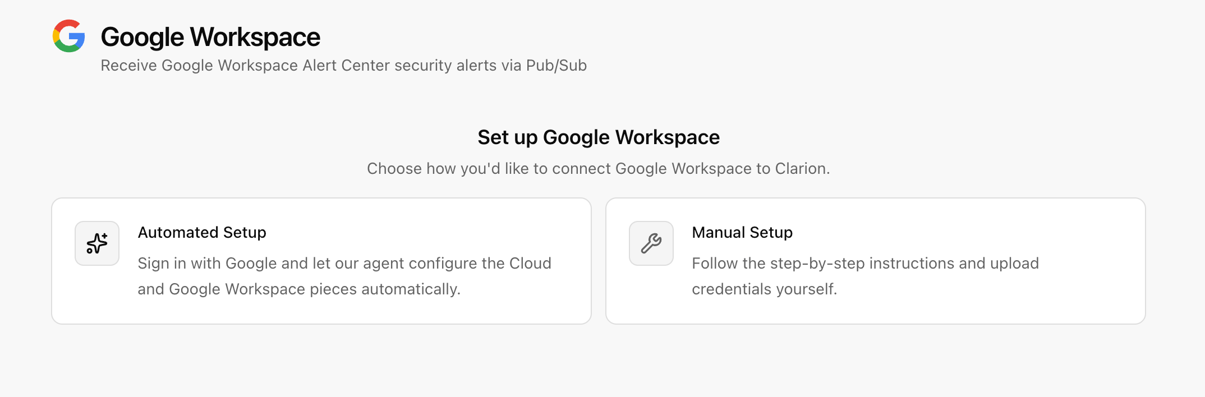Click the "credentials yourself" text
The height and width of the screenshot is (397, 1205).
[765, 289]
